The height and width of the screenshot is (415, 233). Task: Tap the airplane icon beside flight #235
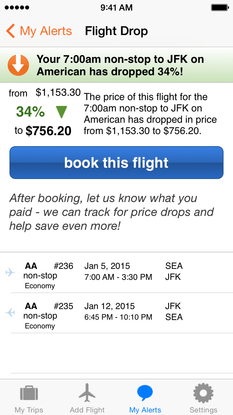coord(10,312)
